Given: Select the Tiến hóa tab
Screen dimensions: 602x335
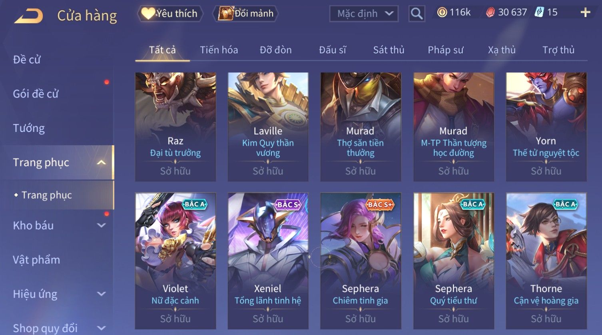Looking at the screenshot, I should click(219, 50).
